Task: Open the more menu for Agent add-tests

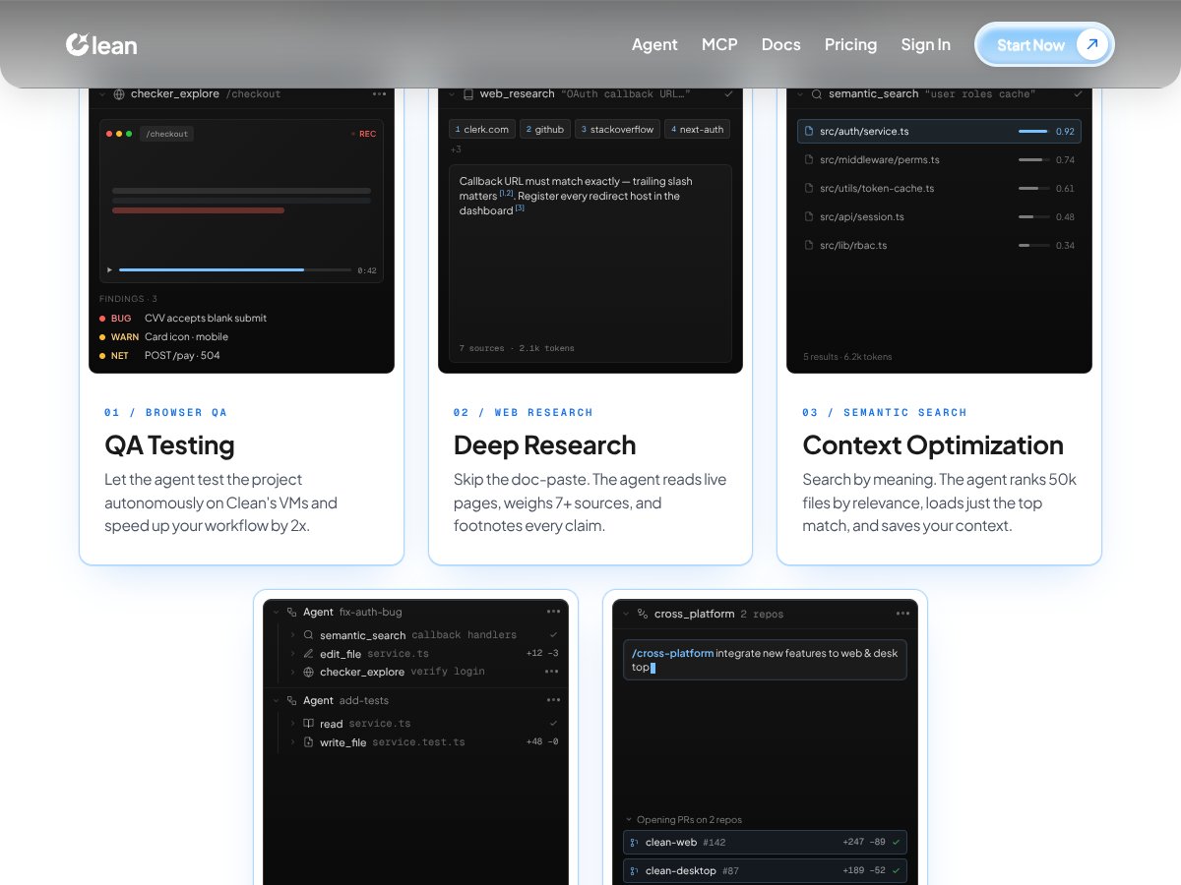Action: coord(553,700)
